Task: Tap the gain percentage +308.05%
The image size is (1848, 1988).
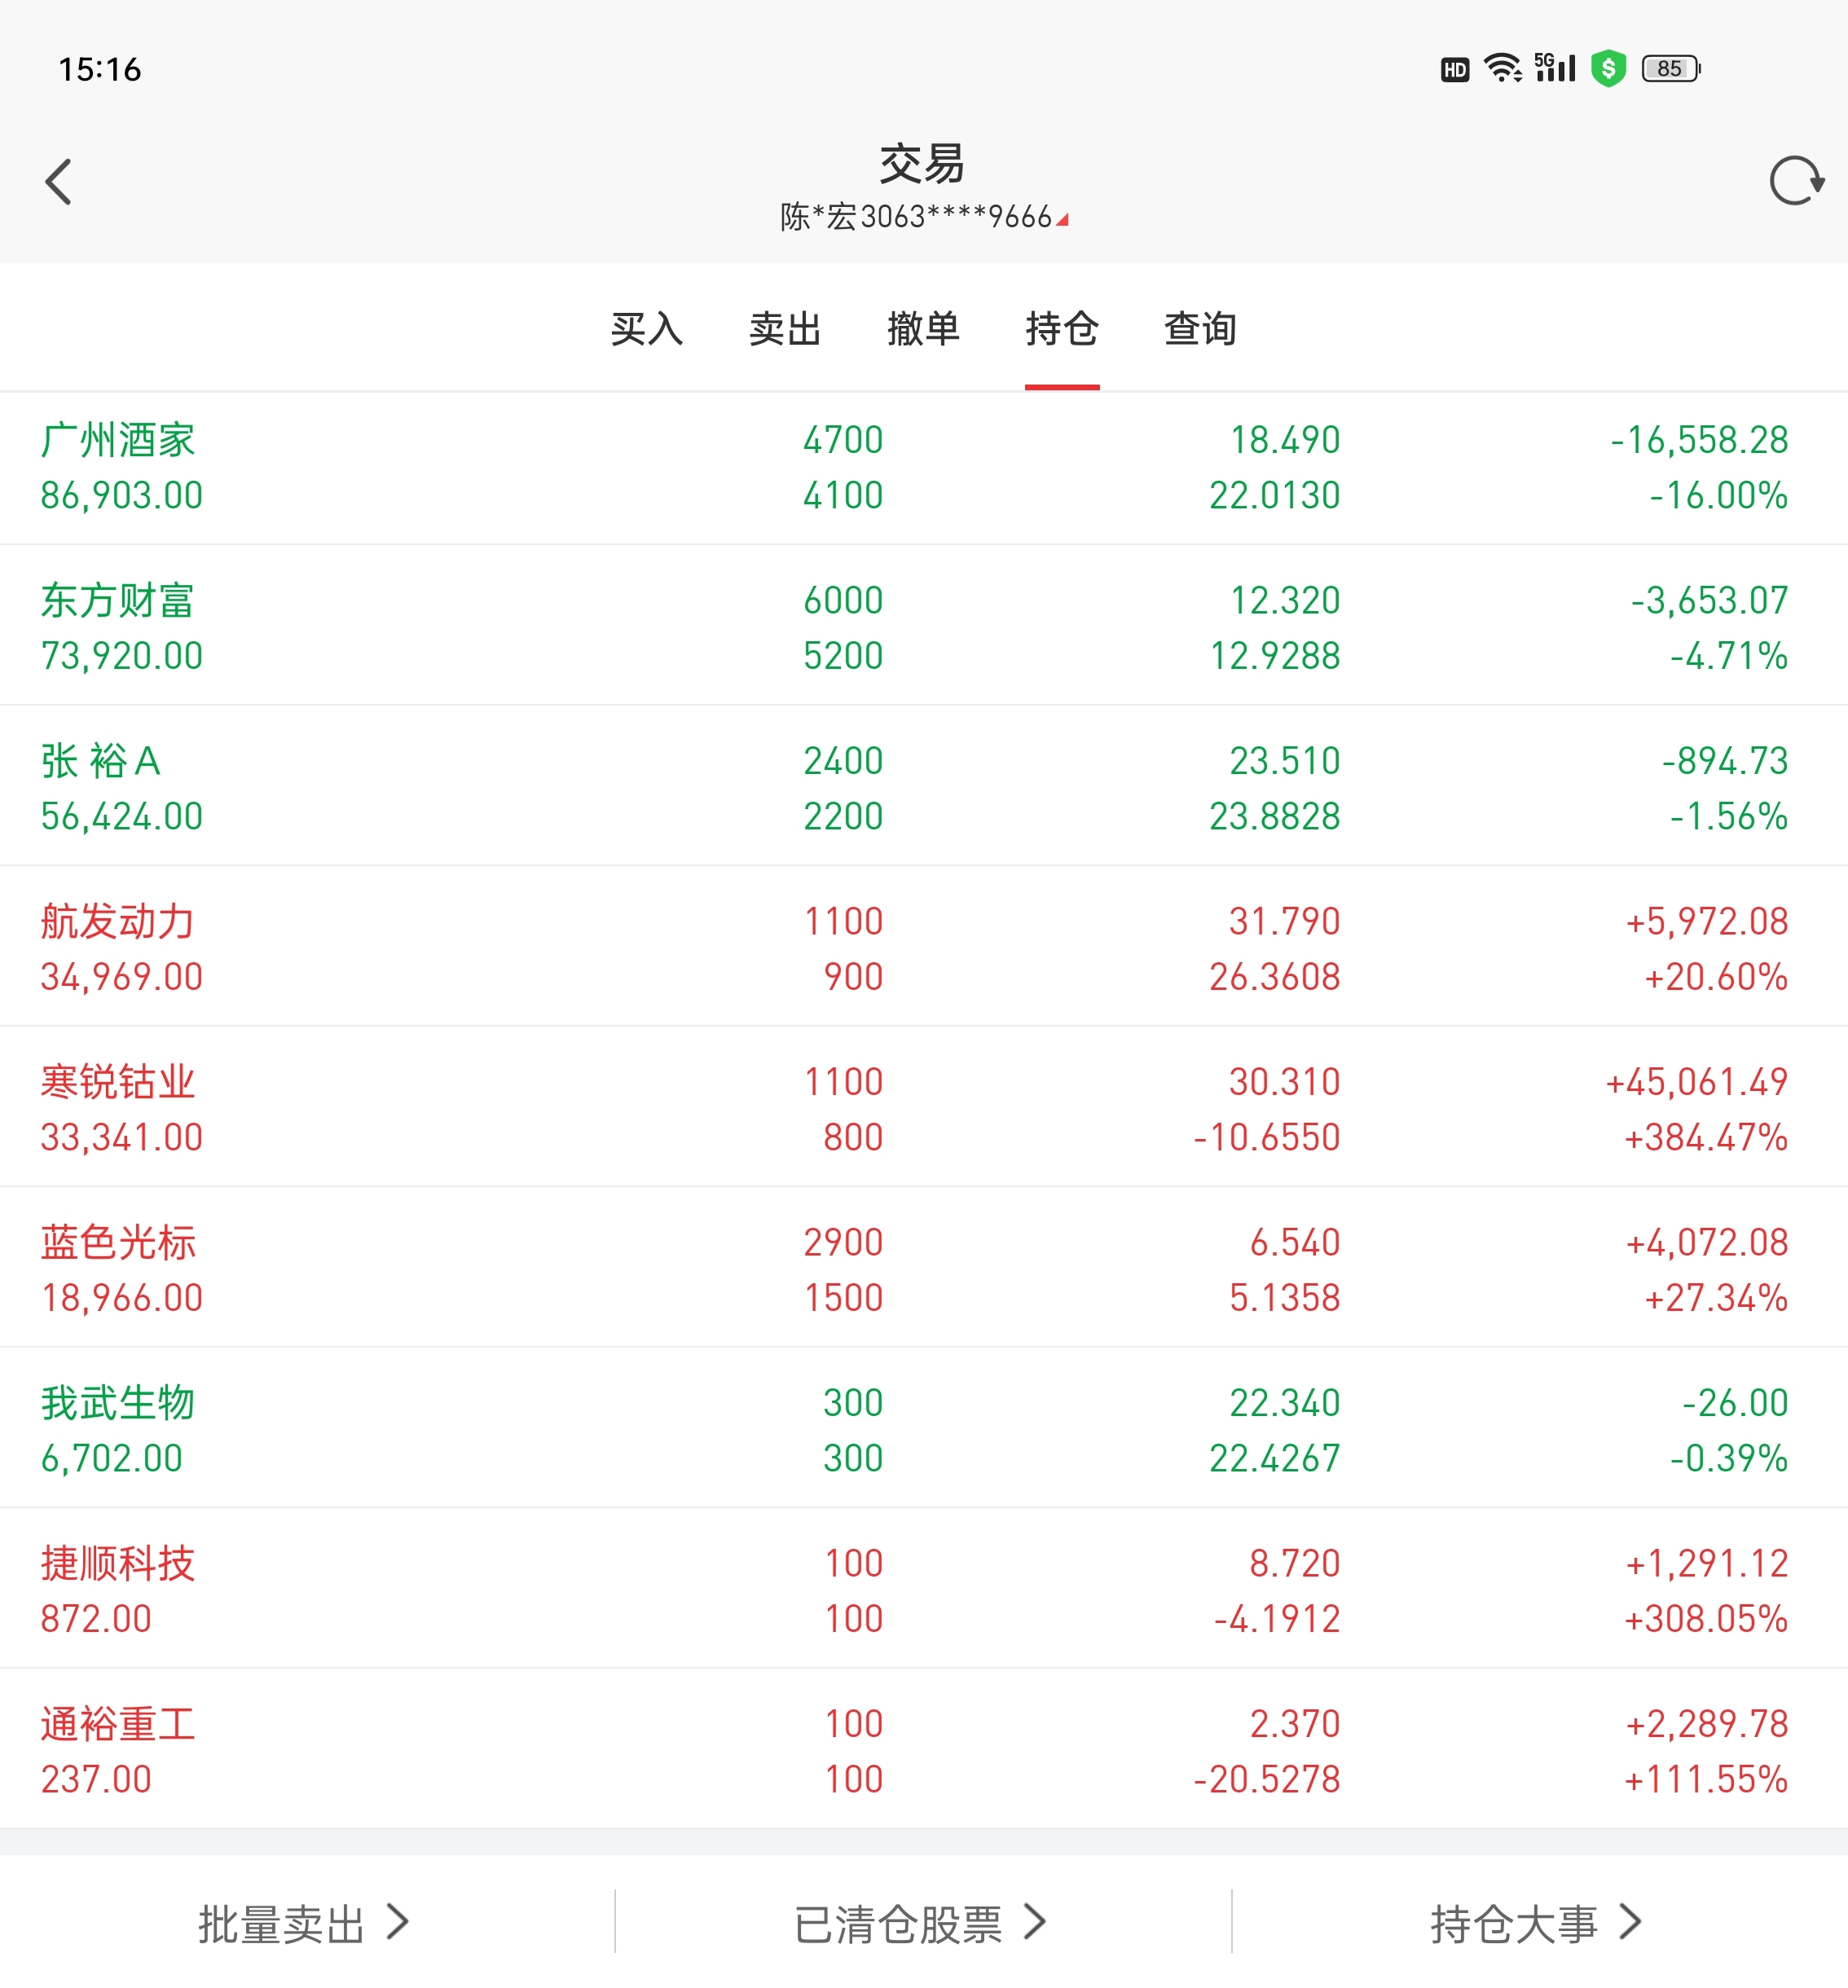Action: point(1706,1620)
